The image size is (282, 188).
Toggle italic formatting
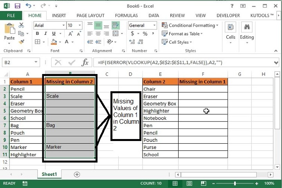point(45,33)
